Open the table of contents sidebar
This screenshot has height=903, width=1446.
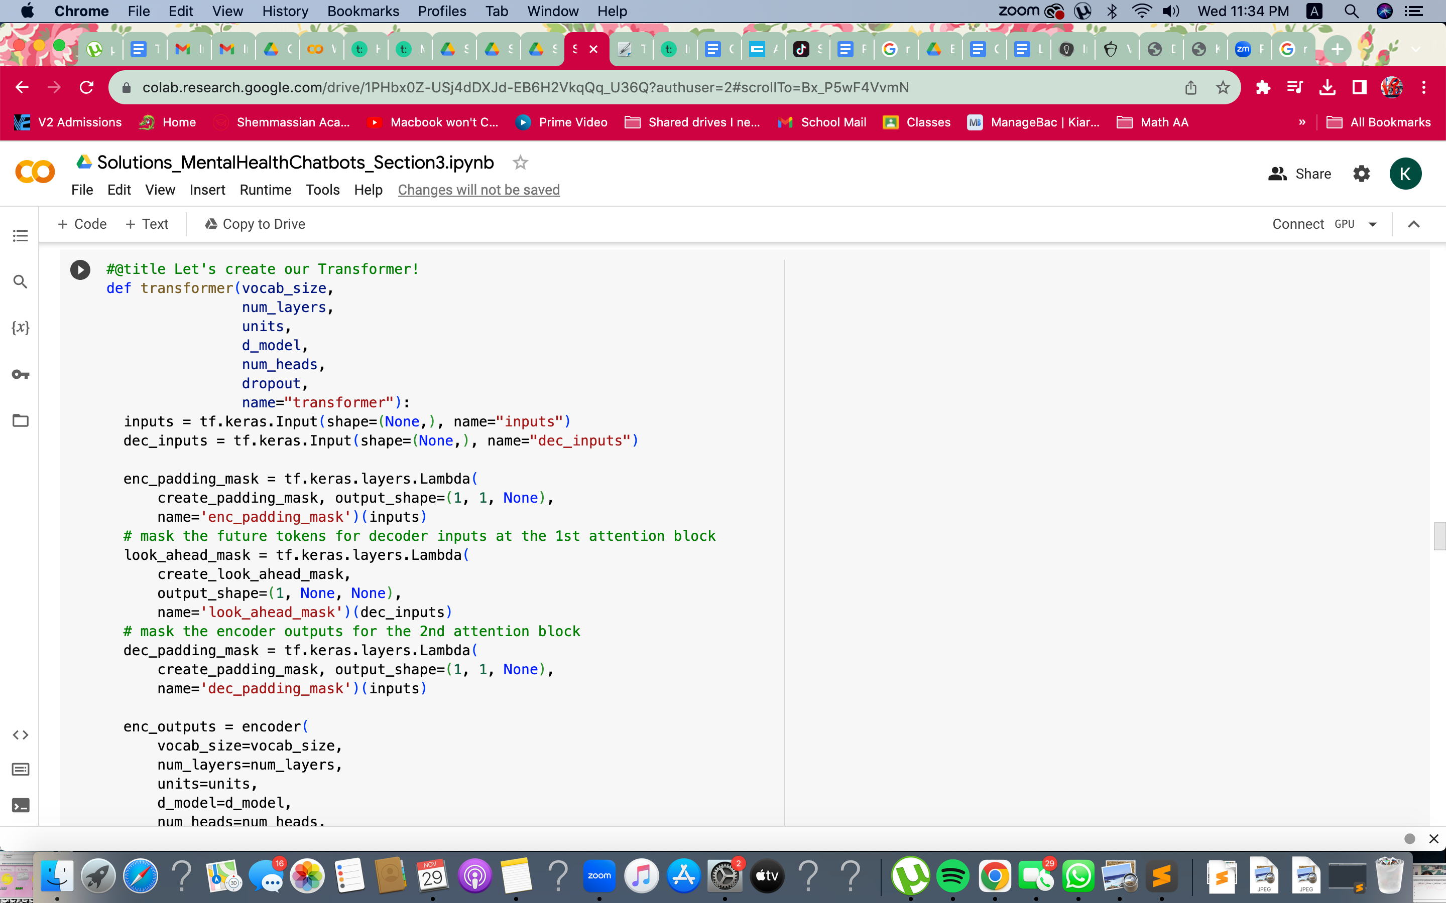pos(20,235)
